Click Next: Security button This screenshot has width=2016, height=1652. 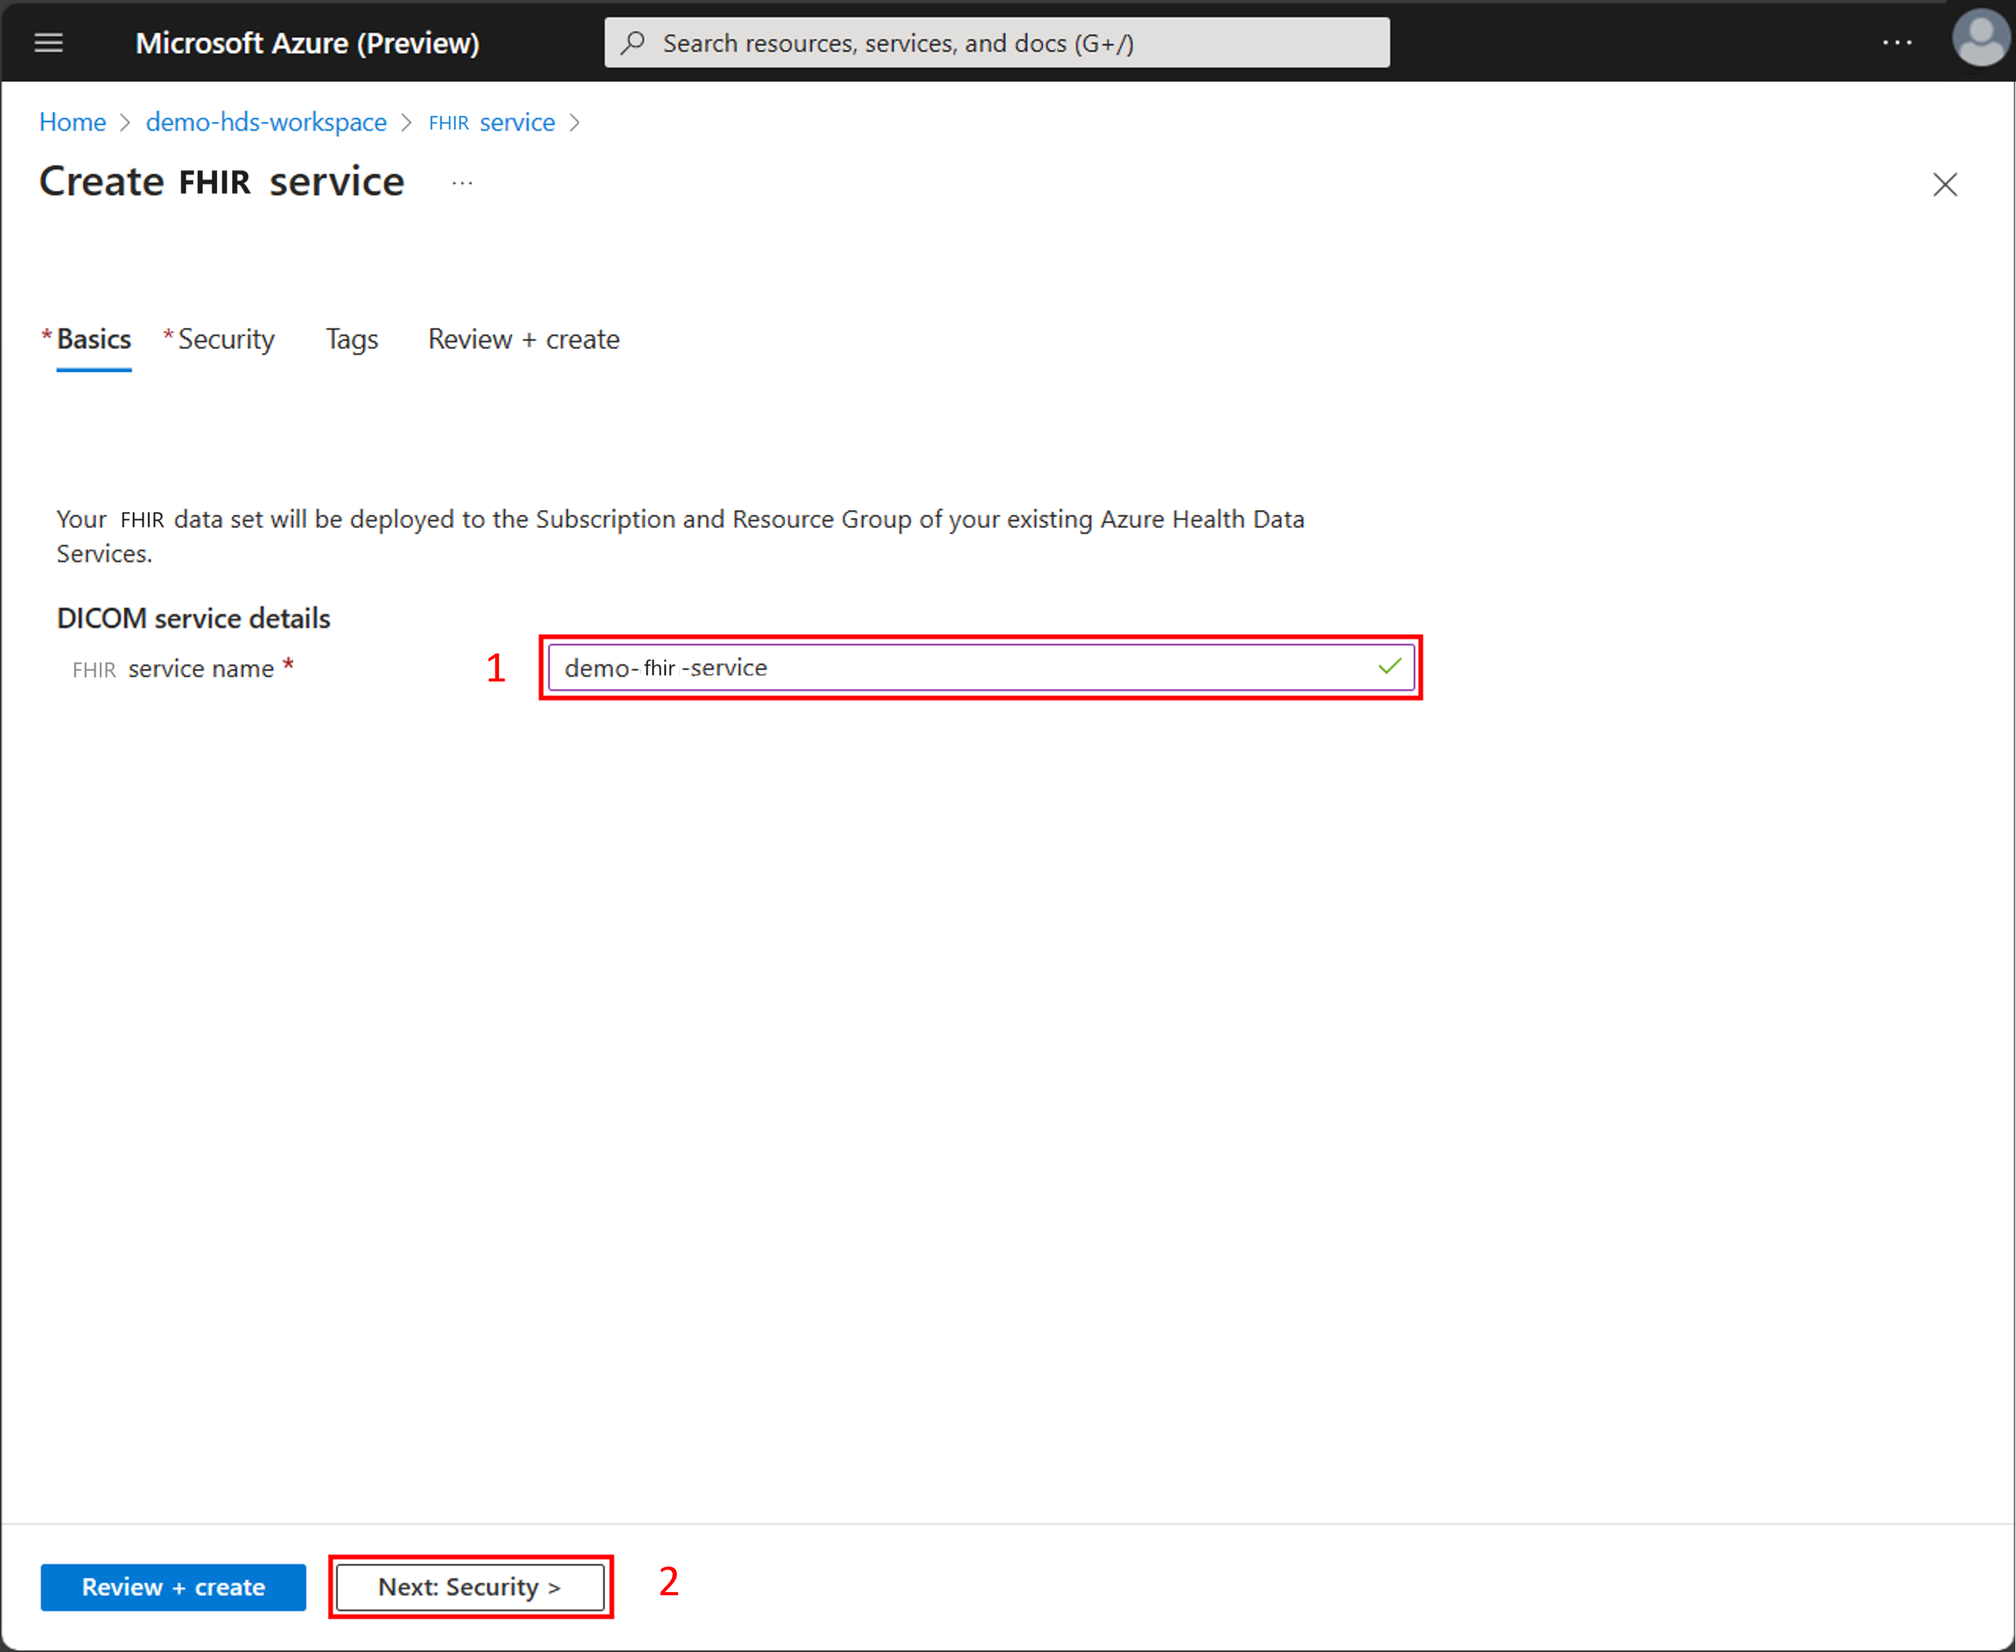[470, 1587]
